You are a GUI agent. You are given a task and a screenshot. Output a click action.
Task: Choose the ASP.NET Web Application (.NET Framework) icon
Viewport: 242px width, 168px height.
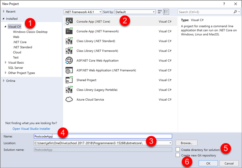[69, 70]
